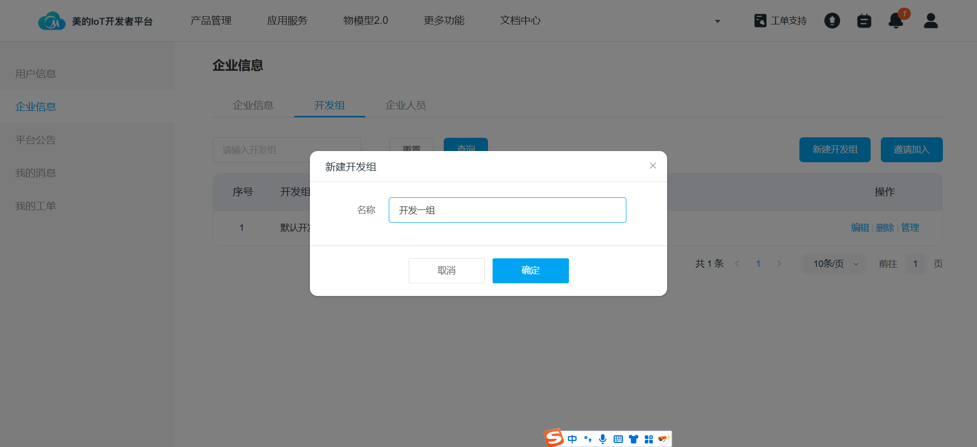Toggle Sogou punctuation mode button

588,439
